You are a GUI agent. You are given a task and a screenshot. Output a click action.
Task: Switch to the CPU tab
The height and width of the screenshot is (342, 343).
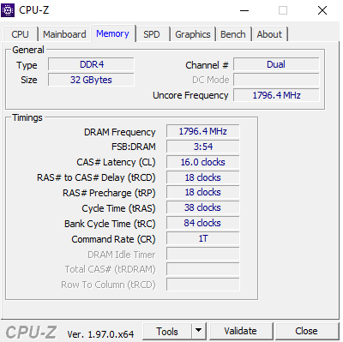(20, 34)
